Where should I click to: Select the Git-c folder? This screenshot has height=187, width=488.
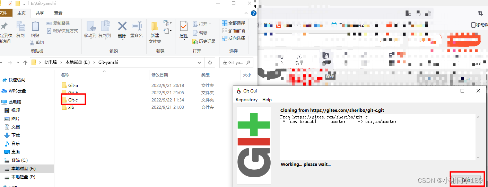(x=73, y=100)
